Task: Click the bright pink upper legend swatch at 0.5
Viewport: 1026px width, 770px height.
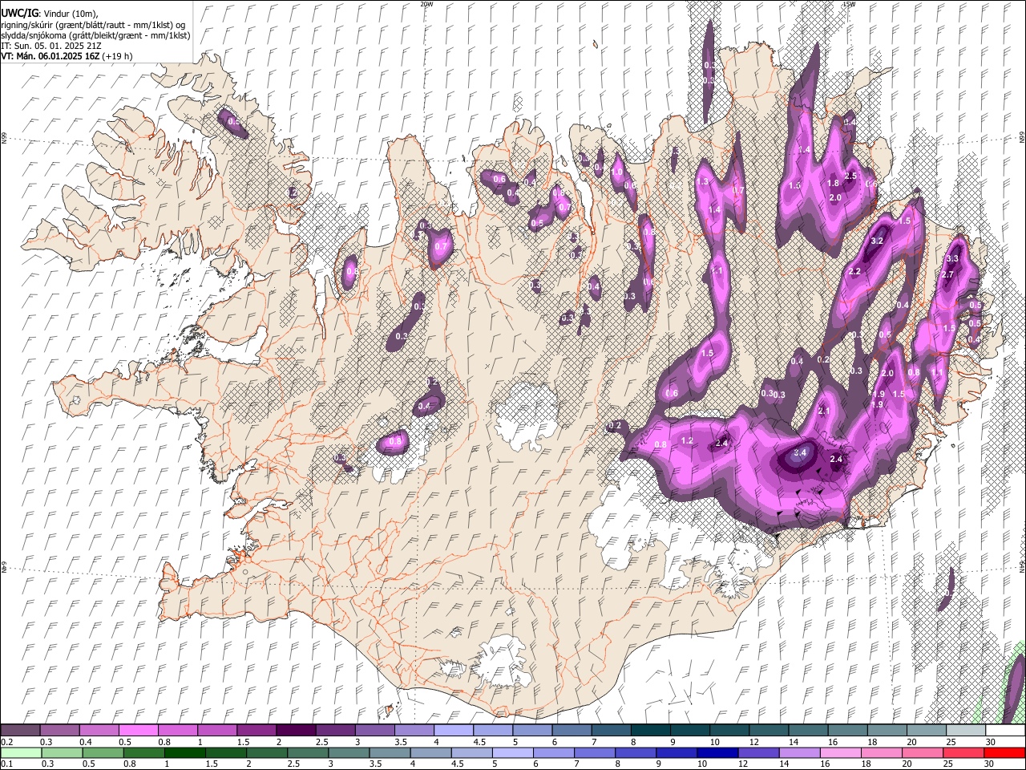Action: (x=139, y=731)
